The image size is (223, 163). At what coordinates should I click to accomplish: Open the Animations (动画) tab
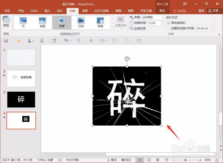pyautogui.click(x=85, y=11)
